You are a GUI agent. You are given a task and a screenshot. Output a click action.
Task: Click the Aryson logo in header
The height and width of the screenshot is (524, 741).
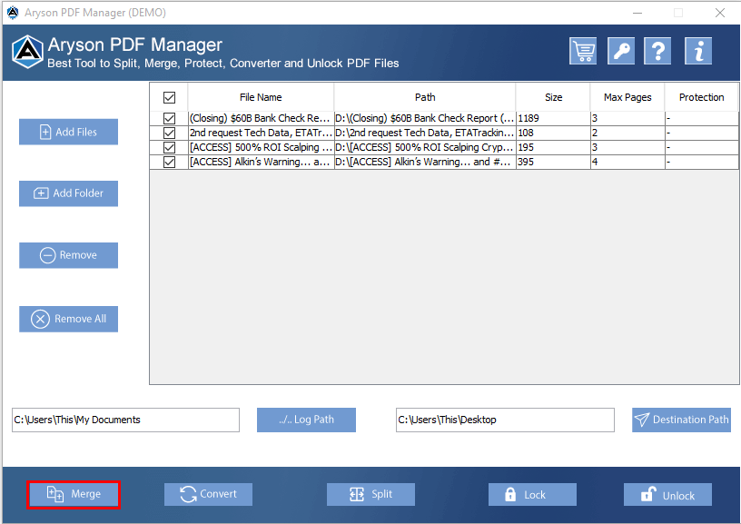27,52
